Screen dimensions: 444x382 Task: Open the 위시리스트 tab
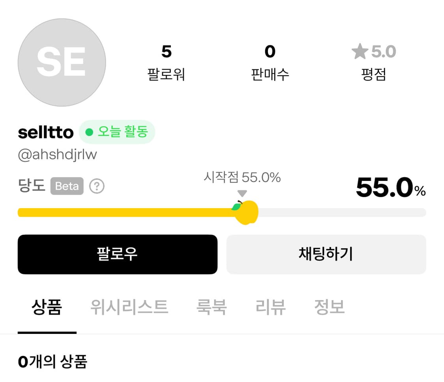pos(129,307)
